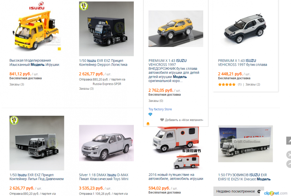Viewport: 291px width, 196px height.
Task: Open silver D-MAX pickup image
Action: pos(106,143)
